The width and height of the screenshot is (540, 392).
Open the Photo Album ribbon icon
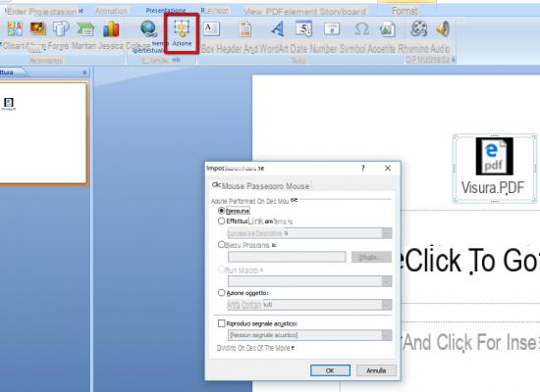point(38,28)
